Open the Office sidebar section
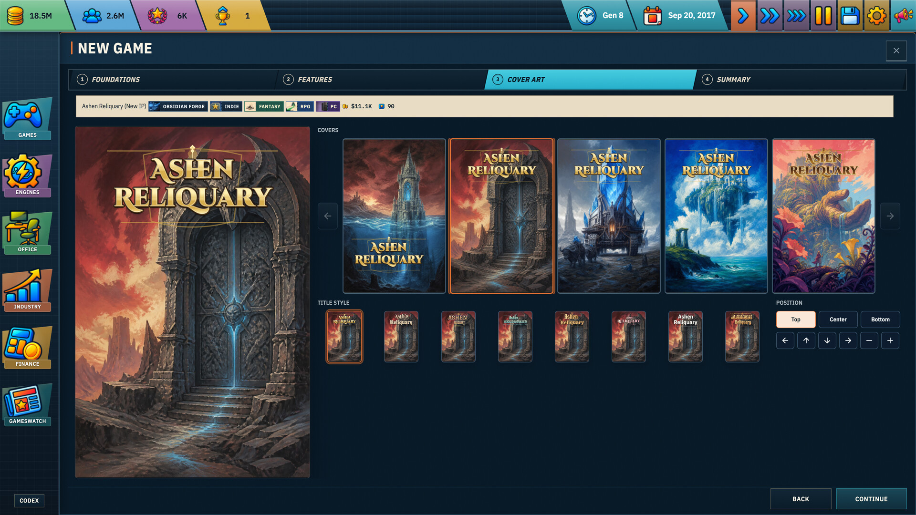 coord(27,233)
